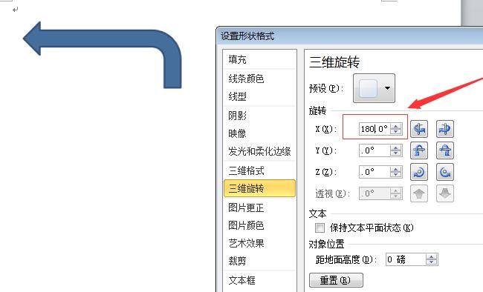Viewport: 483px width, 292px height.
Task: Select 艺术效果 category in sidebar
Action: (x=259, y=243)
